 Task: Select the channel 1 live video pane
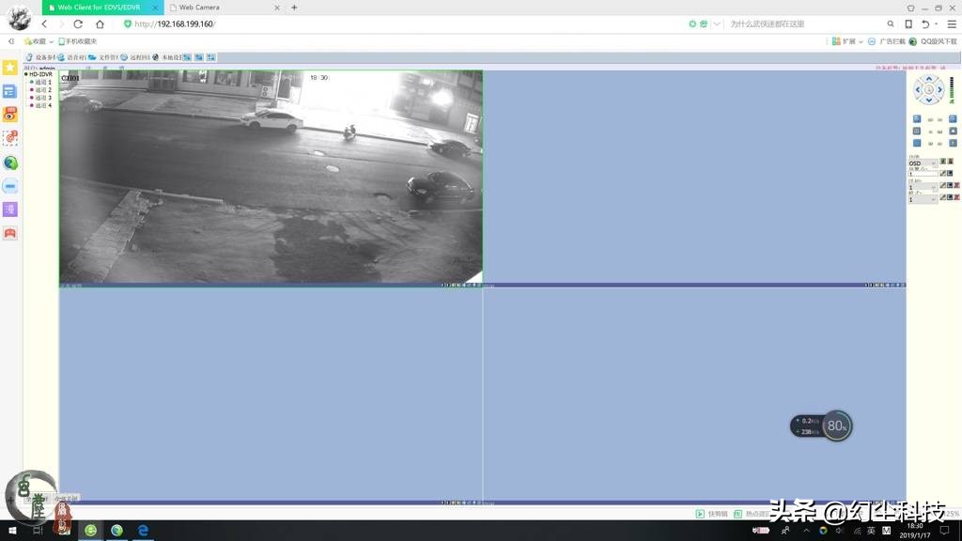click(271, 177)
